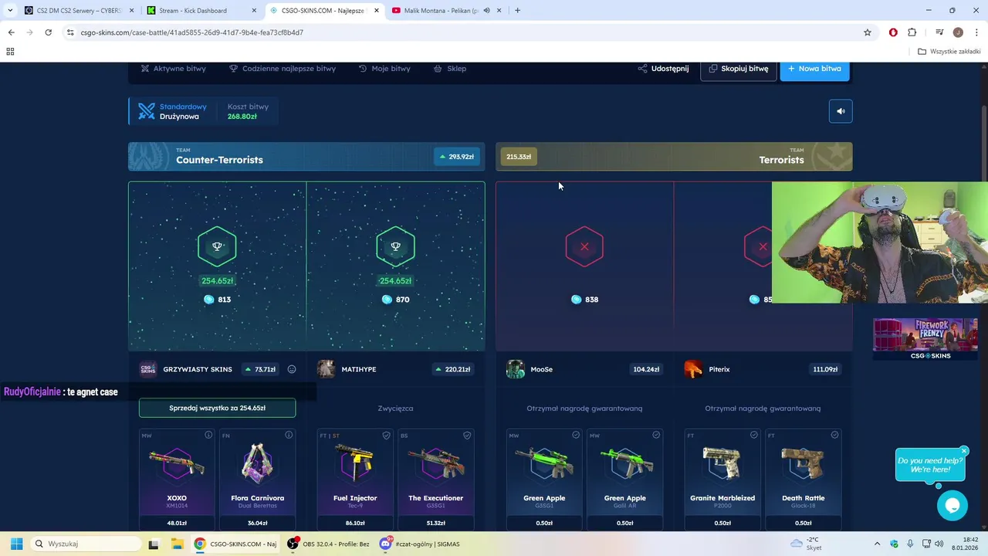Open Aktywne bitwy tab

173,69
